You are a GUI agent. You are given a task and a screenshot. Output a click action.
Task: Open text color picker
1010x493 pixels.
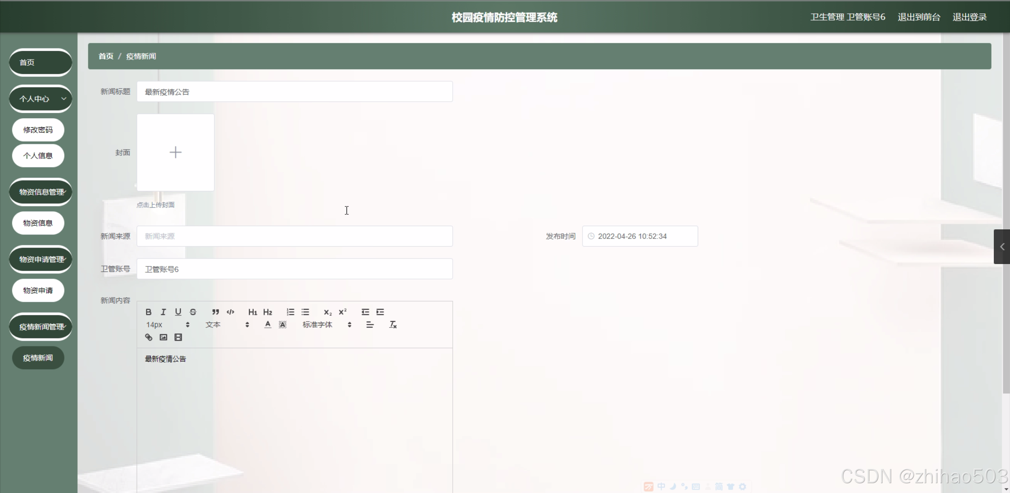(268, 324)
